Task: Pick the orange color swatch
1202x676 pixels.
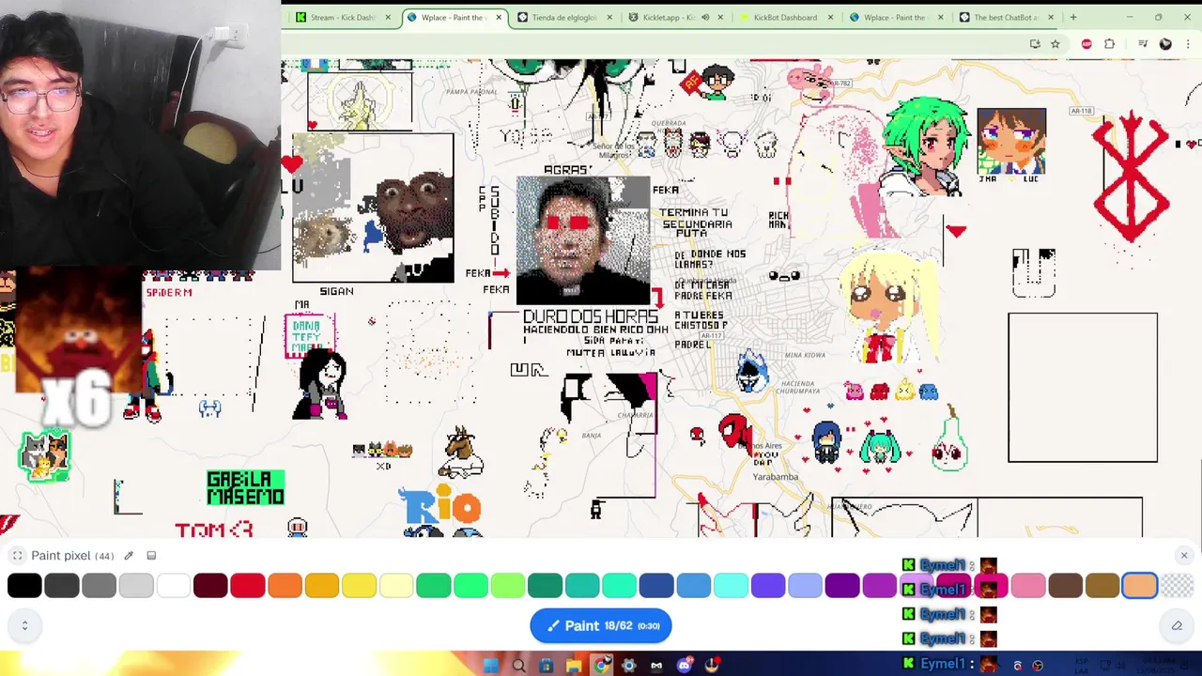Action: pyautogui.click(x=285, y=586)
